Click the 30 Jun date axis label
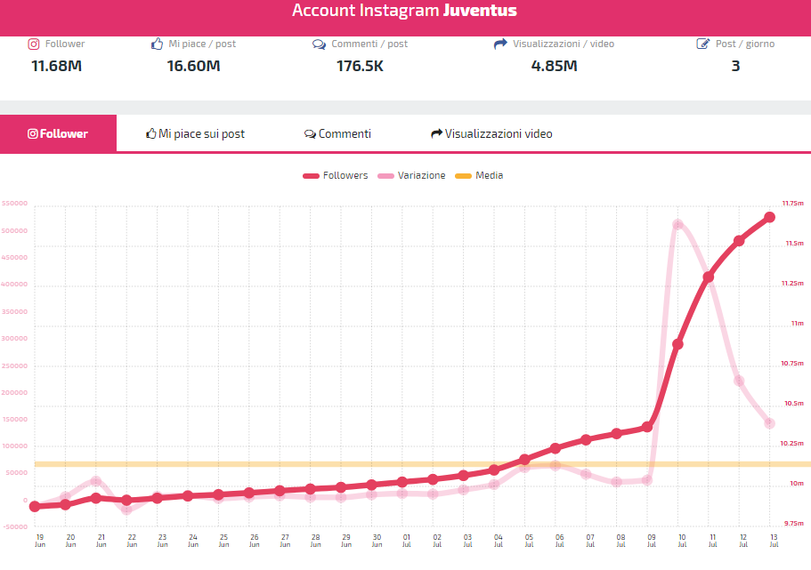811x570 pixels. (377, 541)
